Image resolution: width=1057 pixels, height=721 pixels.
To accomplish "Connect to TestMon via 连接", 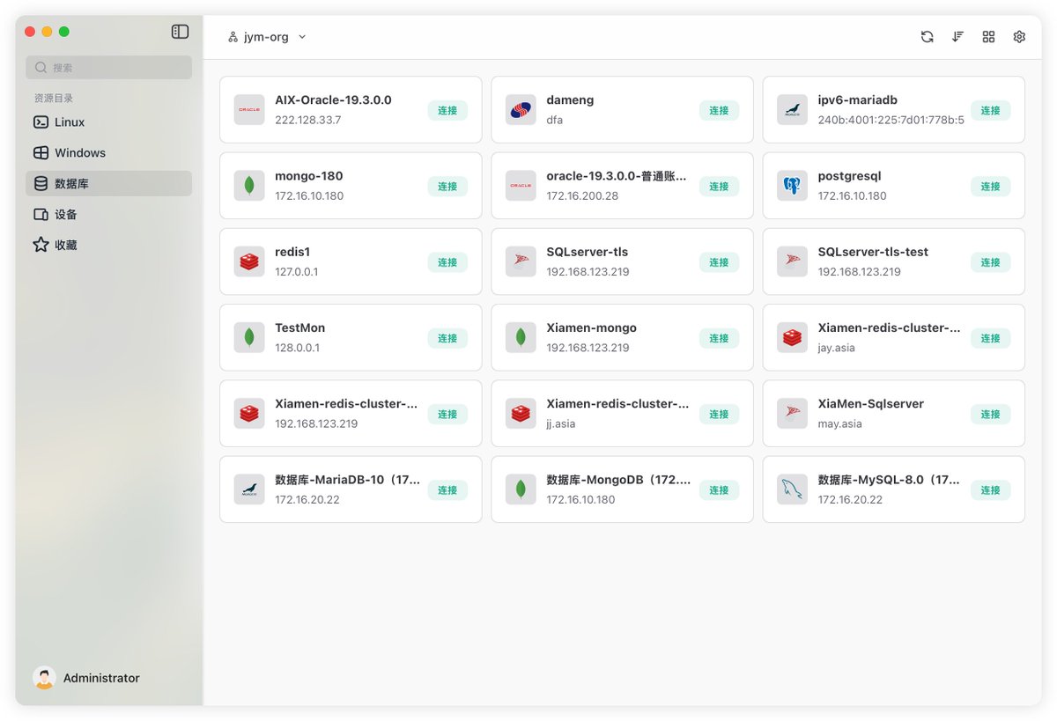I will 447,338.
